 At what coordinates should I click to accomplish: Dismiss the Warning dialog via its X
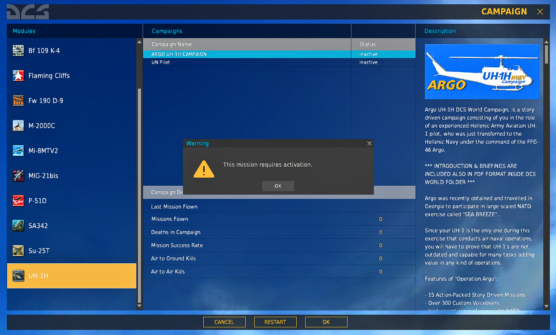(x=369, y=143)
